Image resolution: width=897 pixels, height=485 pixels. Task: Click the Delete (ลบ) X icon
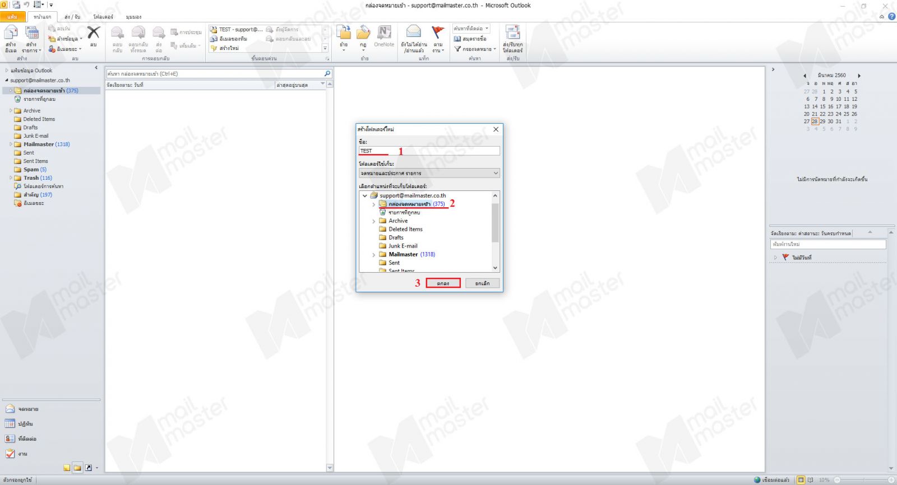[x=94, y=32]
